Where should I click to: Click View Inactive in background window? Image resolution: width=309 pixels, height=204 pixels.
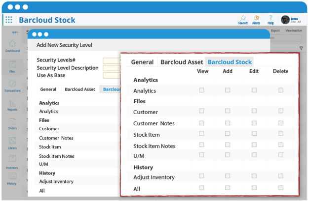pos(294,30)
